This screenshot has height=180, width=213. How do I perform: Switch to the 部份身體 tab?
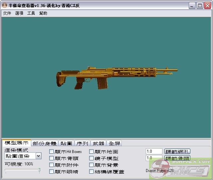45,143
